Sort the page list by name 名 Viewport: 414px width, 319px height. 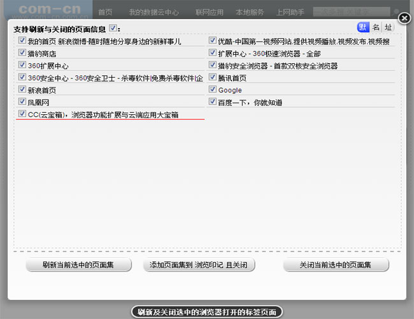pyautogui.click(x=376, y=27)
